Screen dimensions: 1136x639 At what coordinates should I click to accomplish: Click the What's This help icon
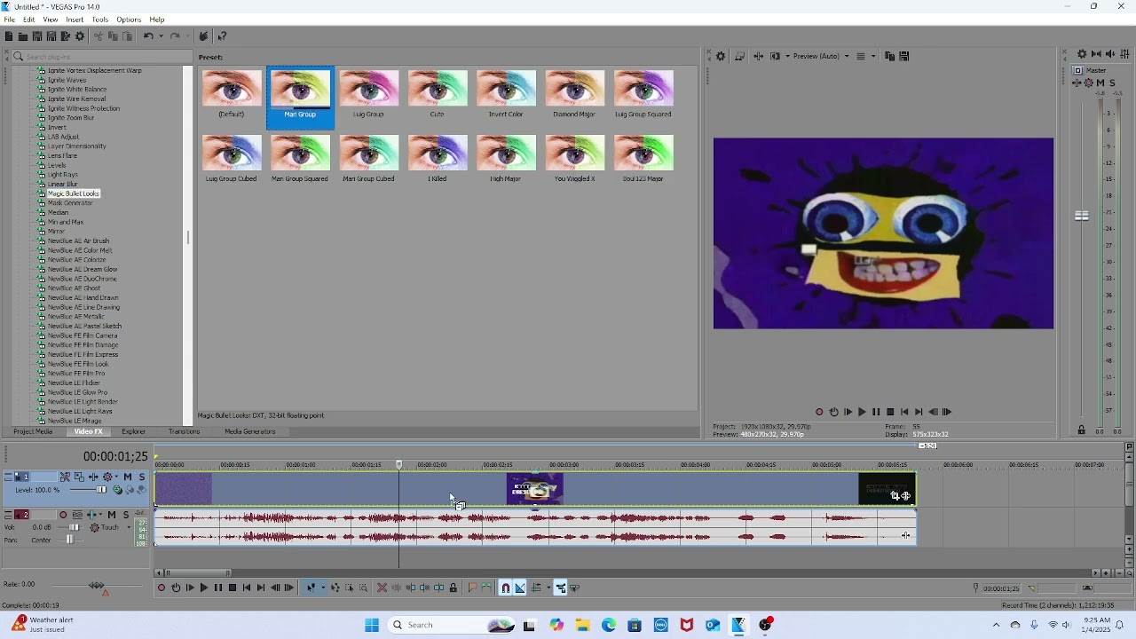click(x=222, y=36)
